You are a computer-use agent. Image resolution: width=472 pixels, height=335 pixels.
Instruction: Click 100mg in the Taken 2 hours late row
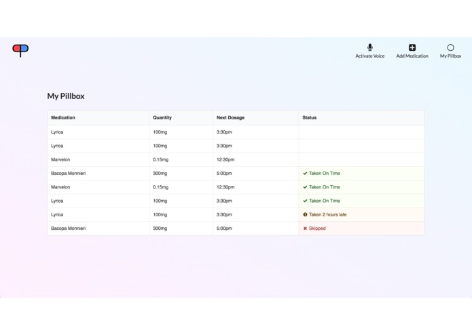pyautogui.click(x=160, y=214)
